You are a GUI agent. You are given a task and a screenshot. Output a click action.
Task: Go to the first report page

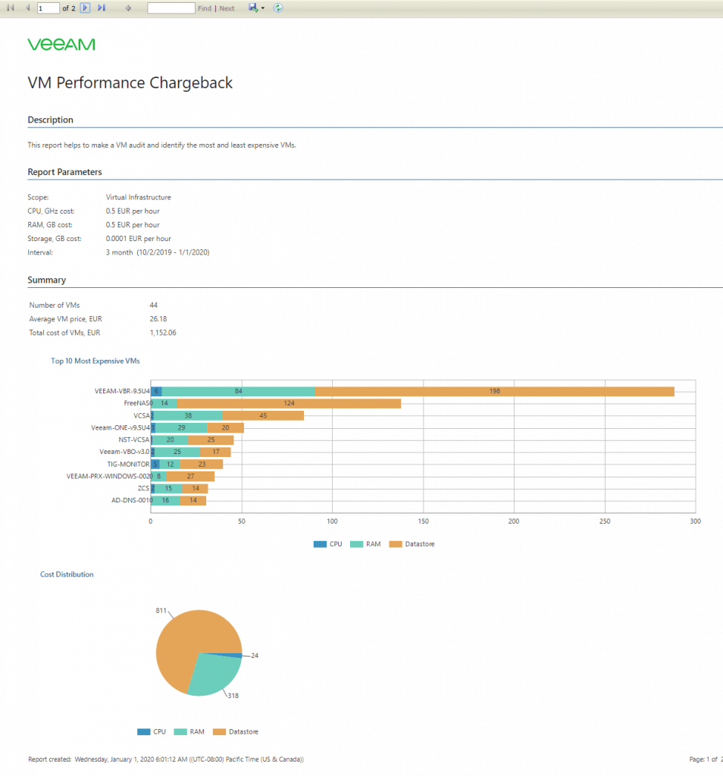pyautogui.click(x=11, y=8)
